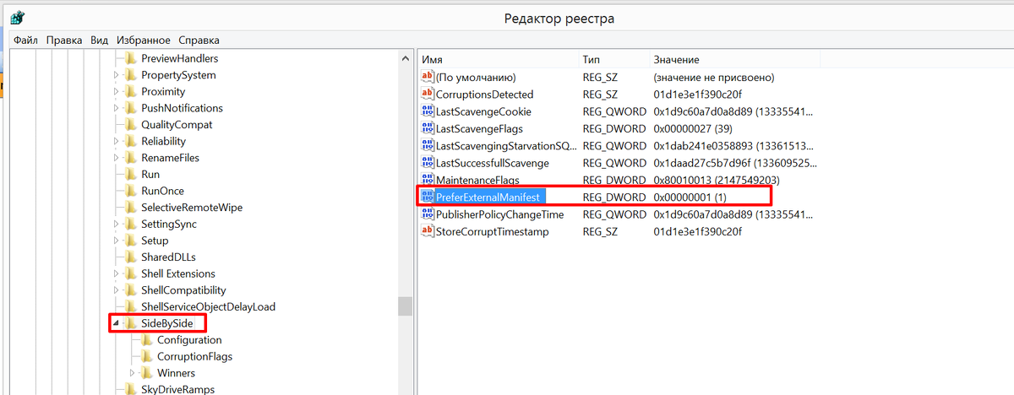Click the SettingSync folder icon

131,225
